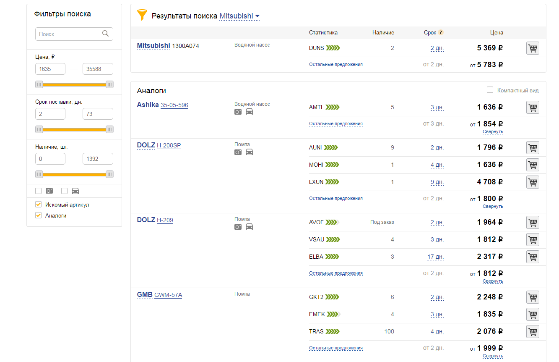The height and width of the screenshot is (362, 559).
Task: Expand Остальные предложения for Mitsubishi 1300A074
Action: click(x=336, y=65)
